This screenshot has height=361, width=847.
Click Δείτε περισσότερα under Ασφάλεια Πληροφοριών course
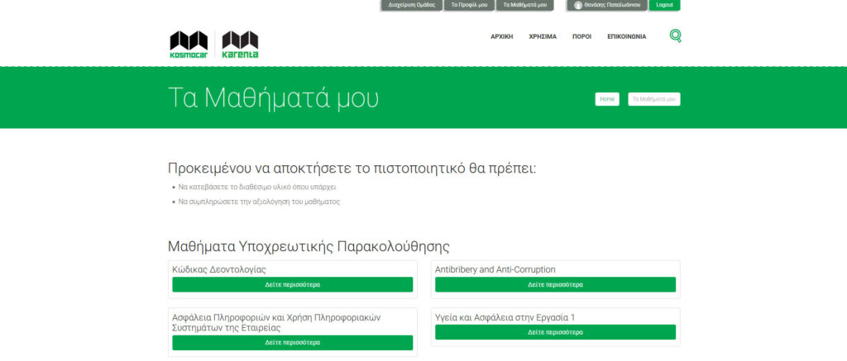[292, 342]
